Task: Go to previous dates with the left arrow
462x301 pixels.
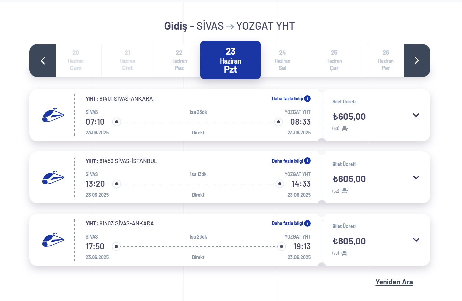Action: 43,60
